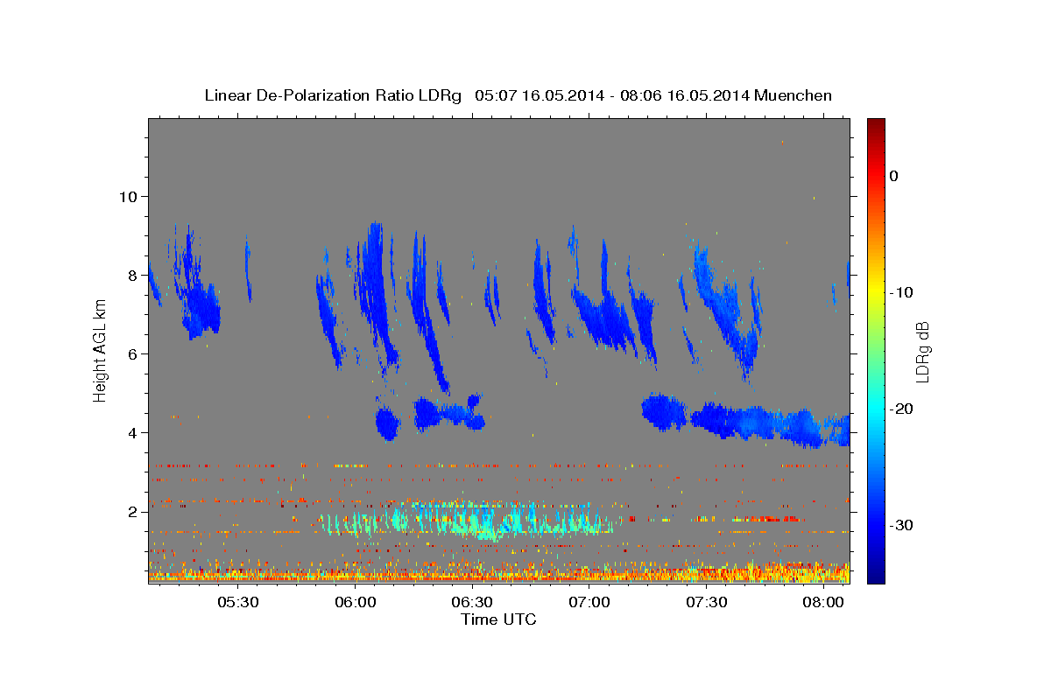Select the '08:00' time axis label
Screen dimensions: 1051x700
click(824, 602)
